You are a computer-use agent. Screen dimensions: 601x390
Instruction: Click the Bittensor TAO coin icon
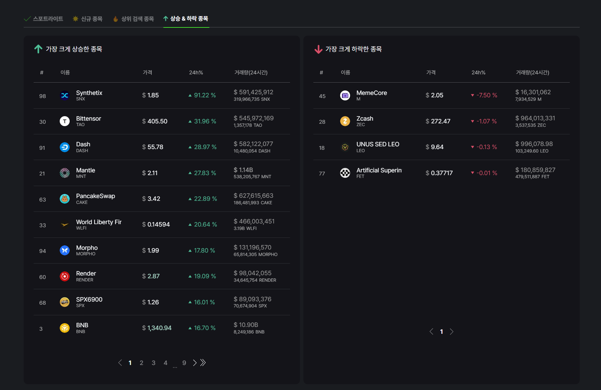tap(65, 121)
